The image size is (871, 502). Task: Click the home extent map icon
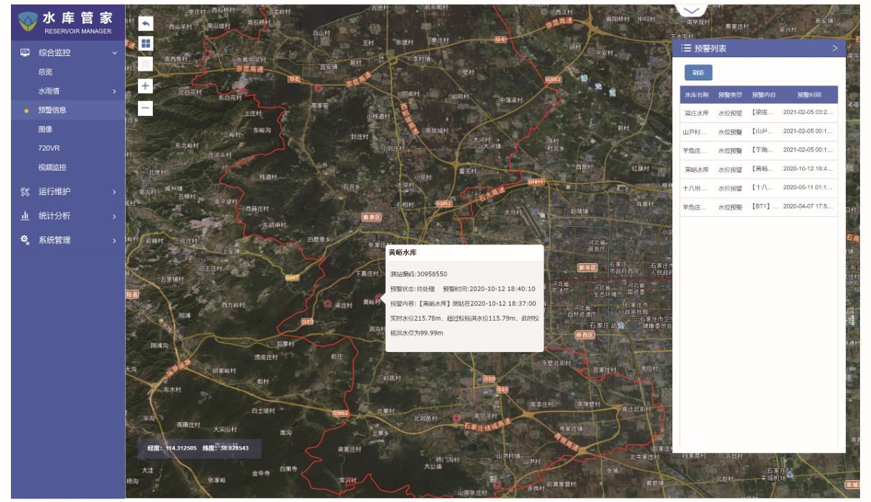pos(146,65)
